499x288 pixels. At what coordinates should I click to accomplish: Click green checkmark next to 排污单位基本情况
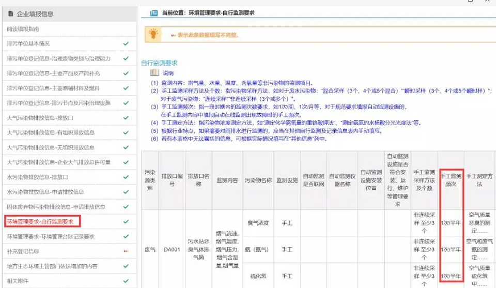[x=126, y=44]
